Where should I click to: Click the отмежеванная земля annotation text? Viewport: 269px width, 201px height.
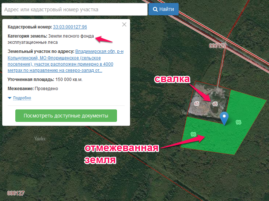pos(121,154)
